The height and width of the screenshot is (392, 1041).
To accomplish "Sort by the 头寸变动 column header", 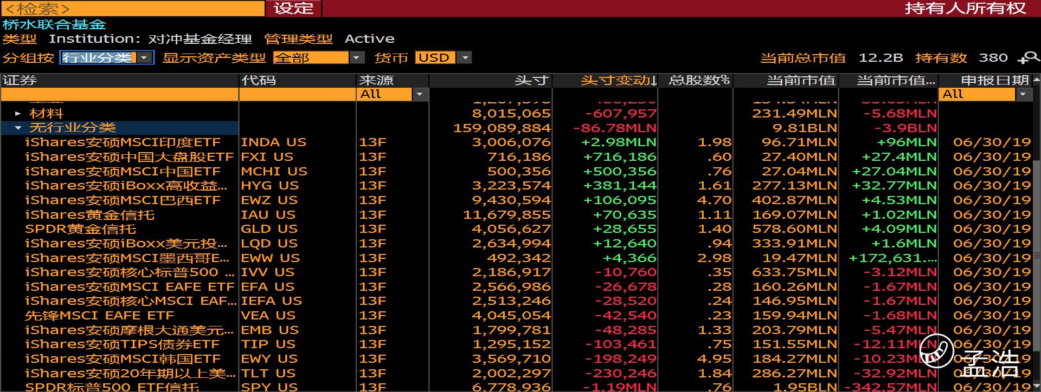I will [605, 81].
